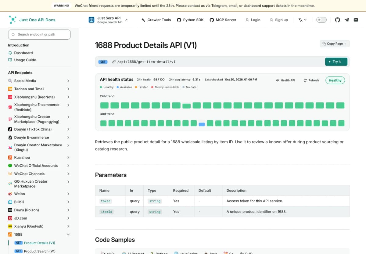Open Crawler Tools in the top nav
The height and width of the screenshot is (254, 366).
(x=156, y=20)
